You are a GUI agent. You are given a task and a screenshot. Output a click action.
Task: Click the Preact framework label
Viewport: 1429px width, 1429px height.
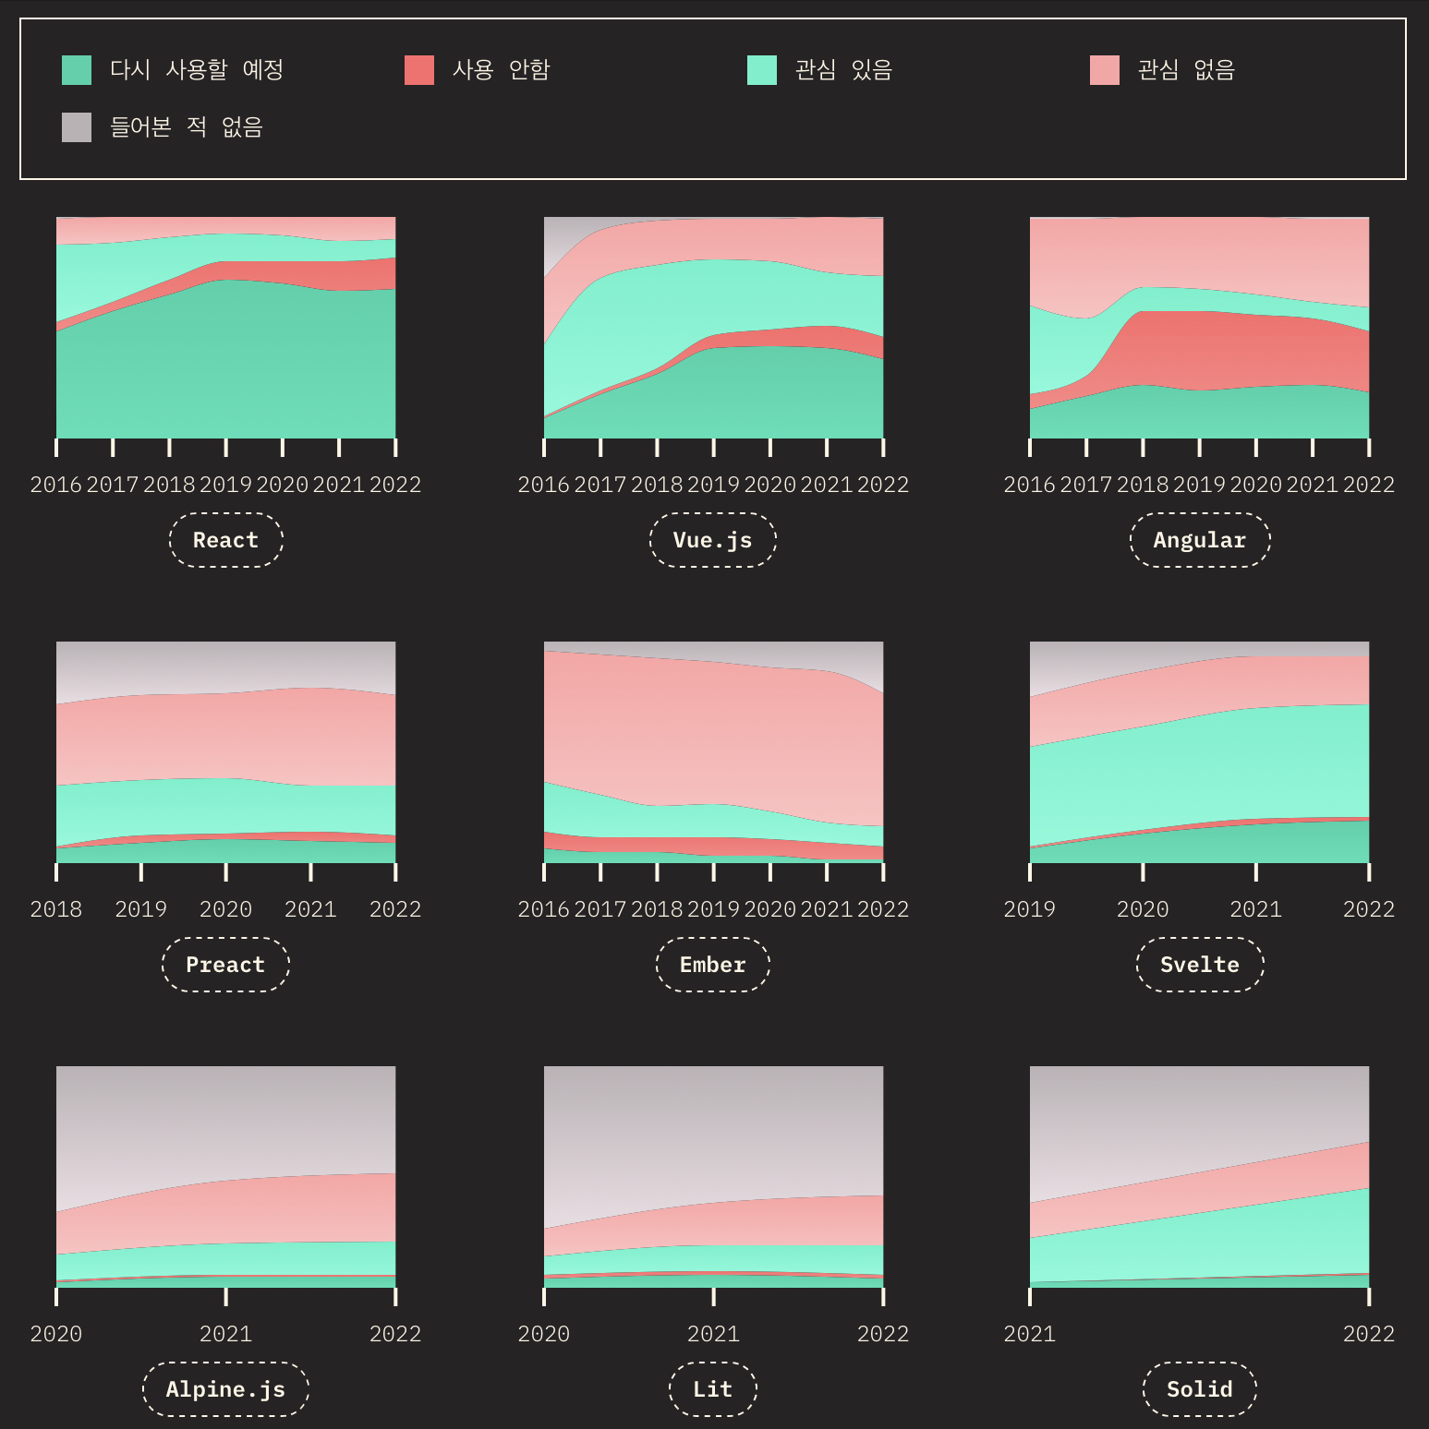click(x=226, y=965)
